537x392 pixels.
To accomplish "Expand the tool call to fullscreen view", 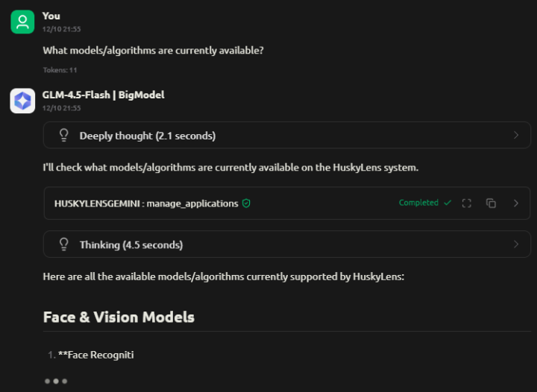I will (x=467, y=203).
